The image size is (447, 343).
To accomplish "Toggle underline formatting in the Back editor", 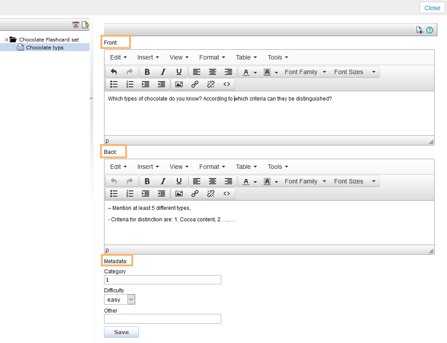I will click(179, 181).
